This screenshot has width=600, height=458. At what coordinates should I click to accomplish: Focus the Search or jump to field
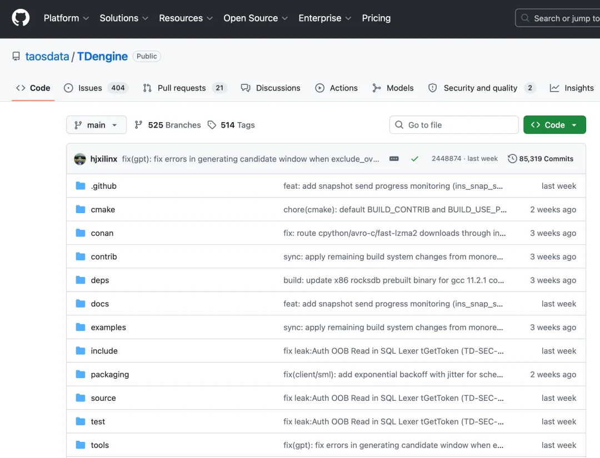pyautogui.click(x=558, y=18)
